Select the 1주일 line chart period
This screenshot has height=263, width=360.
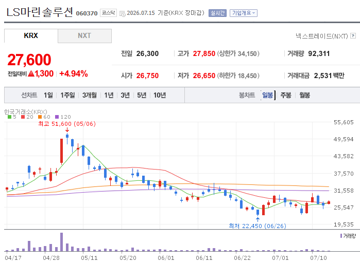pos(67,95)
